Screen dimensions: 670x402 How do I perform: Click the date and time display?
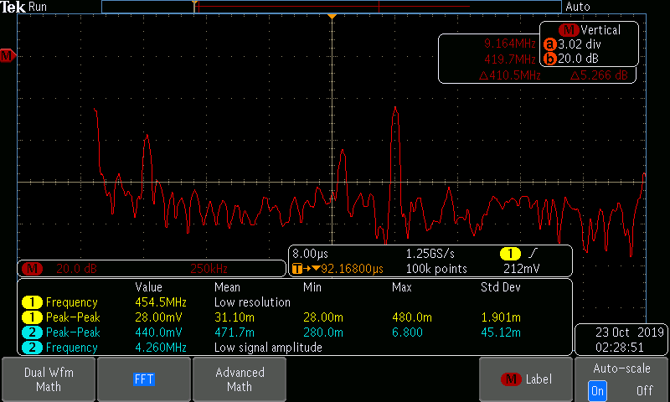621,338
